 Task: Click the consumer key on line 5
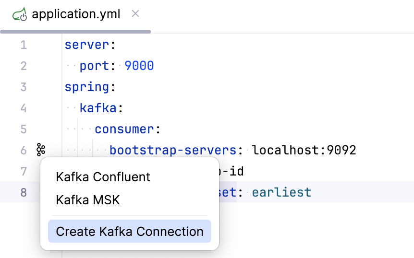click(x=124, y=129)
